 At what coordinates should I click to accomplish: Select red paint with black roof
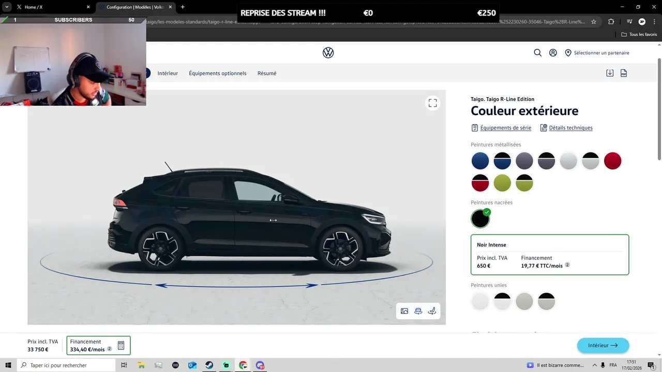[480, 183]
